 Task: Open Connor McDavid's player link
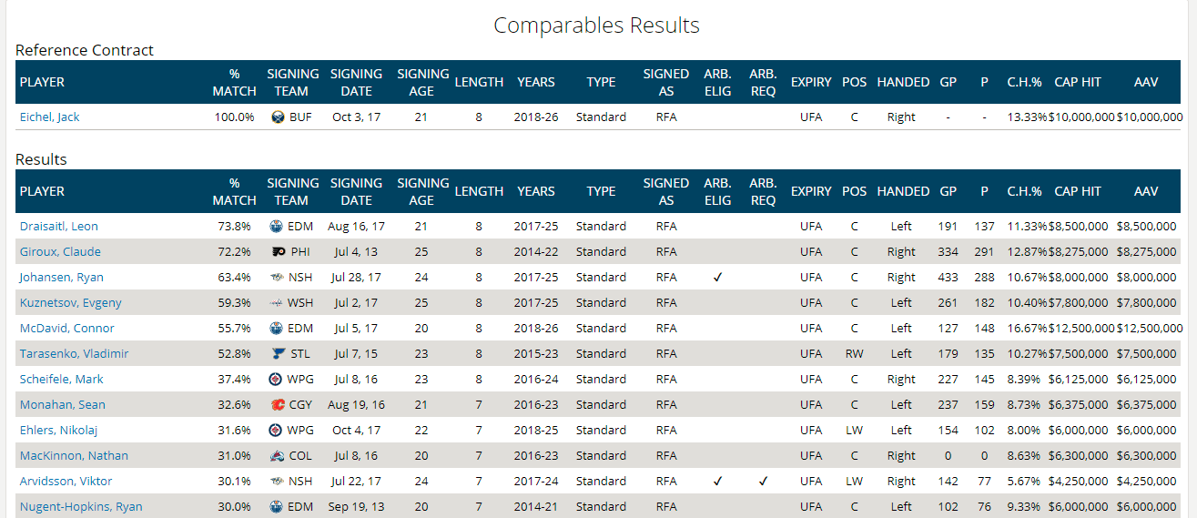[67, 329]
